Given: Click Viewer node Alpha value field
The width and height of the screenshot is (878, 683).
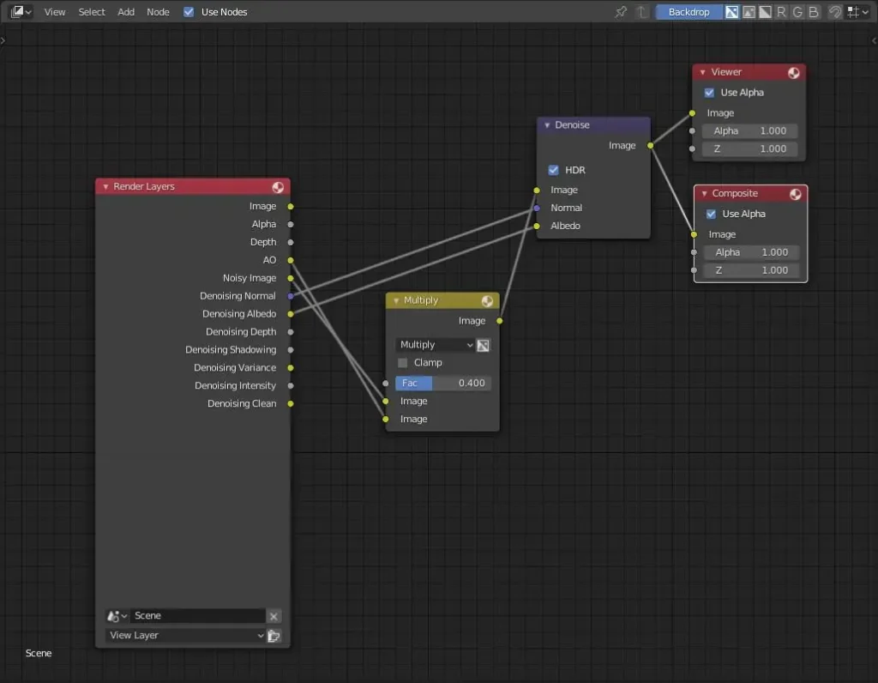Looking at the screenshot, I should tap(749, 131).
